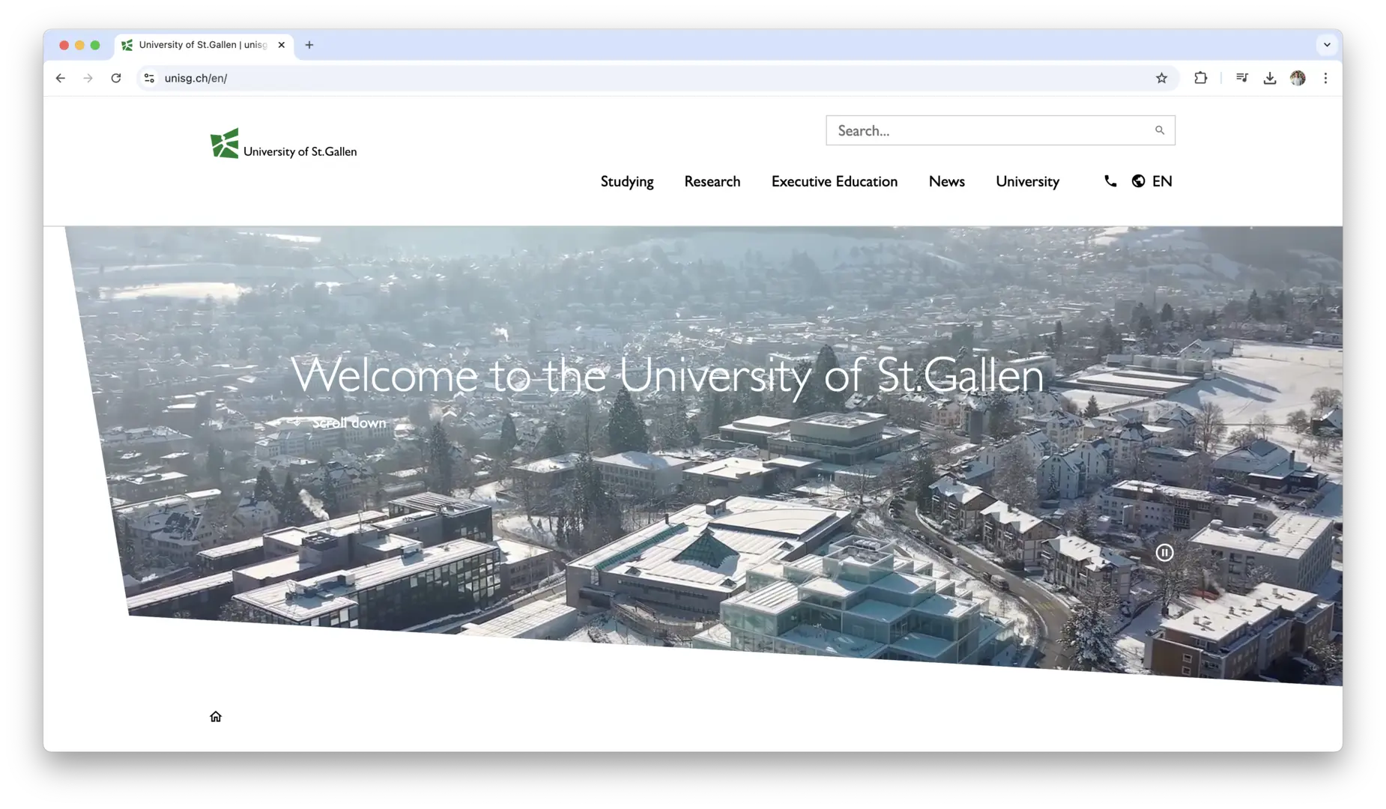Click the browser back arrow
The image size is (1386, 809).
[61, 78]
